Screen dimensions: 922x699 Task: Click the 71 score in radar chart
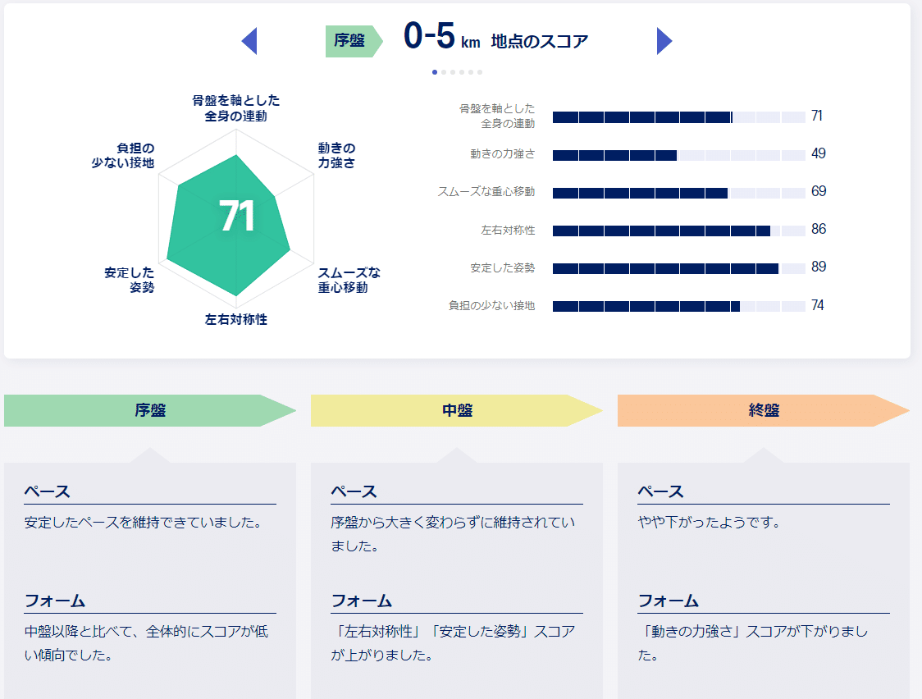tap(237, 217)
